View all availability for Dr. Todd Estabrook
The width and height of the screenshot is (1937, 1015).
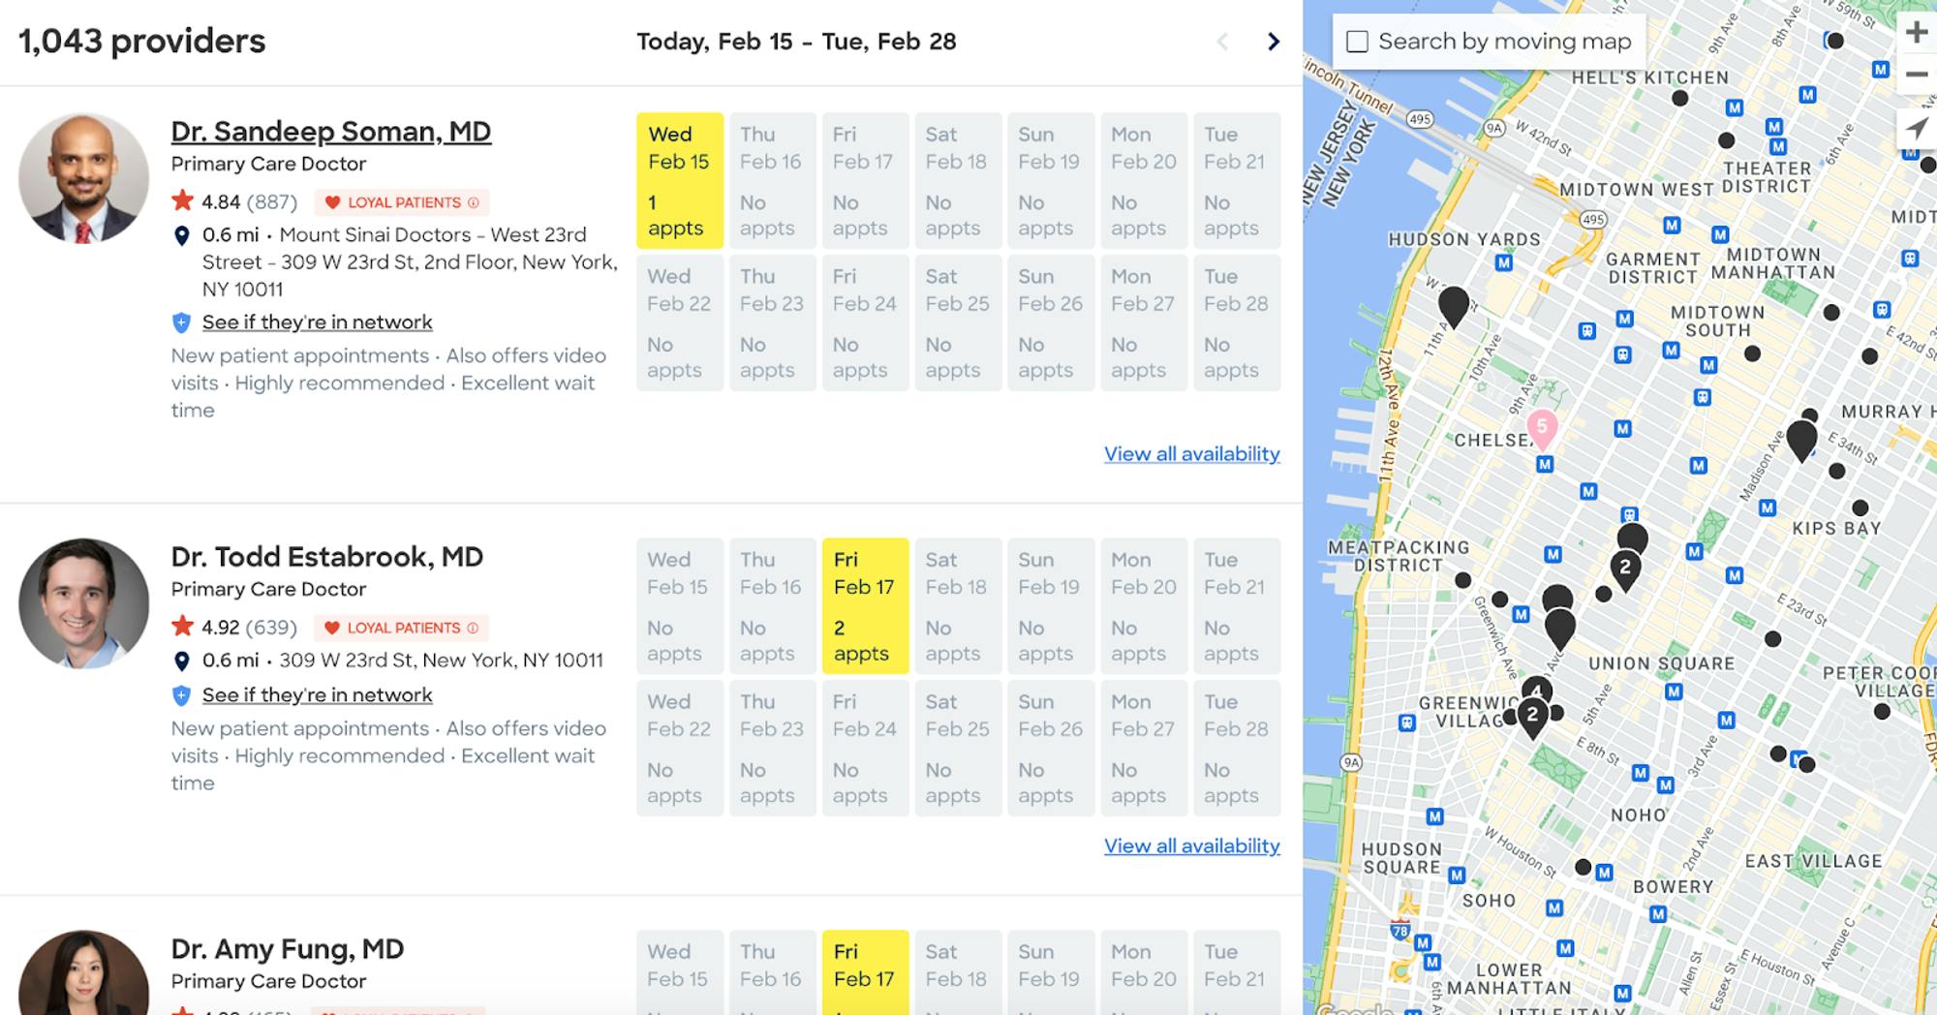(x=1191, y=846)
